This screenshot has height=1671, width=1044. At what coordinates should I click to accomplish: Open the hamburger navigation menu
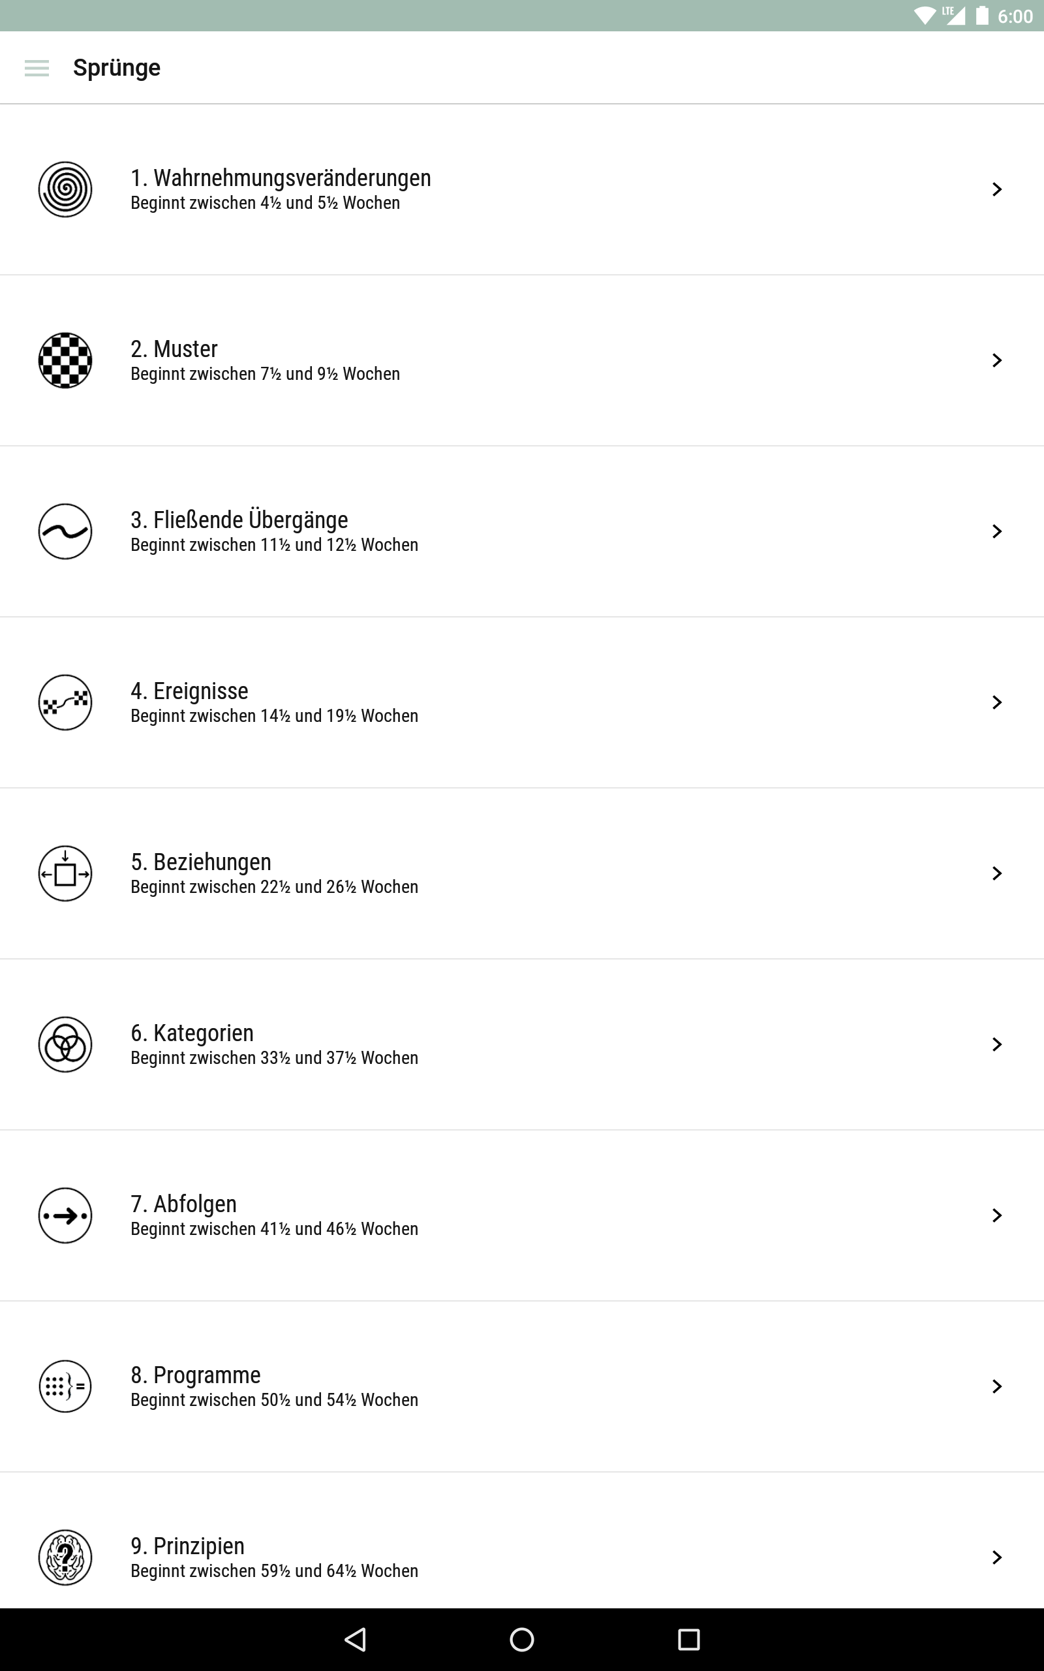click(37, 68)
